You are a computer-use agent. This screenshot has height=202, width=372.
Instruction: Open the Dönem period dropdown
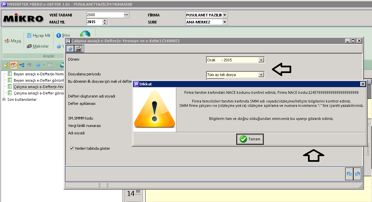[261, 60]
